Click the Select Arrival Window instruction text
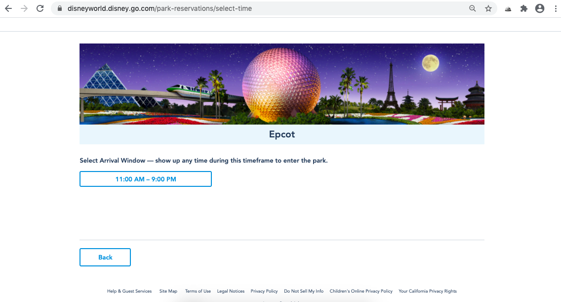The image size is (561, 302). [203, 161]
